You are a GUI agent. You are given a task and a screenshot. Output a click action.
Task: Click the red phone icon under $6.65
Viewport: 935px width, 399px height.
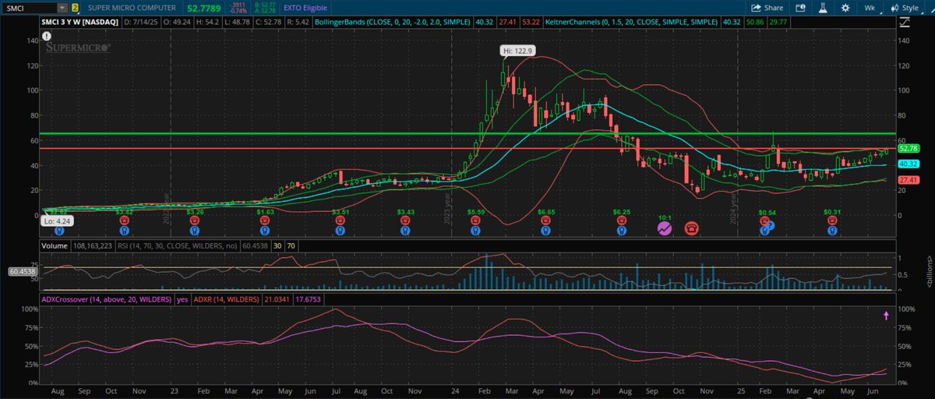pyautogui.click(x=546, y=221)
